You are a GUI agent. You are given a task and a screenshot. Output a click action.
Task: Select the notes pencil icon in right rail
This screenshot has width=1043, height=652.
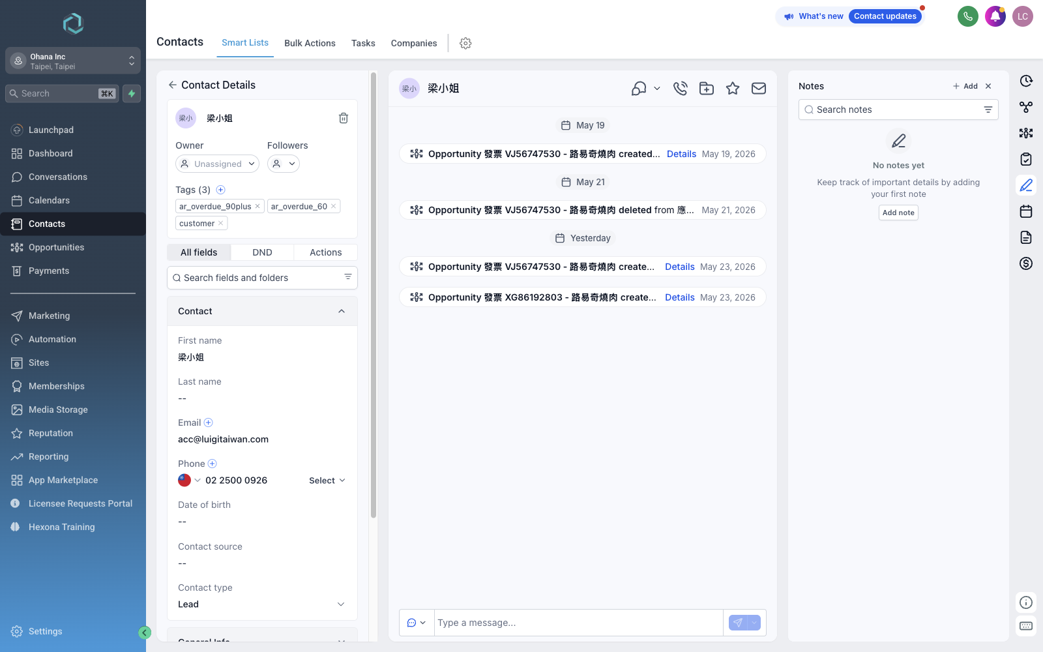[x=1026, y=185]
